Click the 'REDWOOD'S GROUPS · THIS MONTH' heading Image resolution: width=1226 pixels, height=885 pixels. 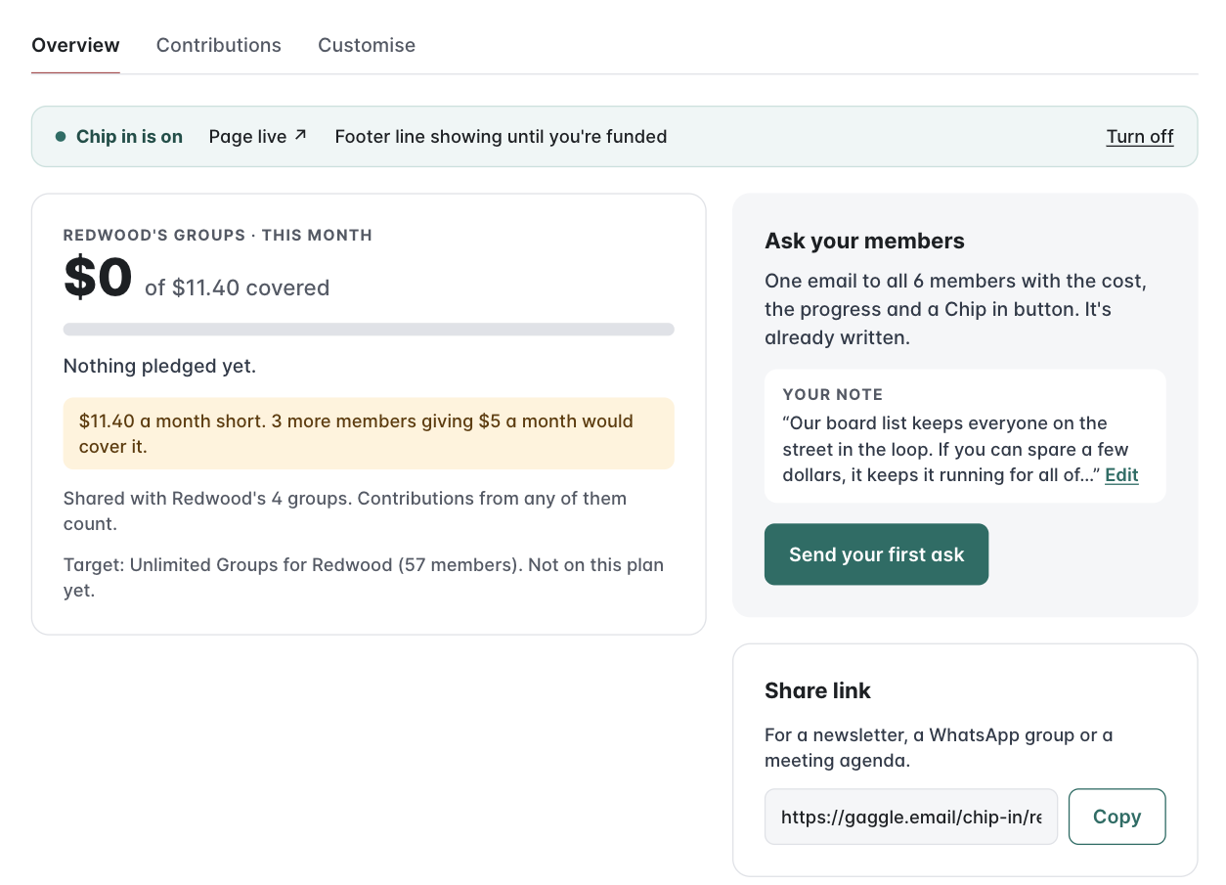pyautogui.click(x=218, y=236)
